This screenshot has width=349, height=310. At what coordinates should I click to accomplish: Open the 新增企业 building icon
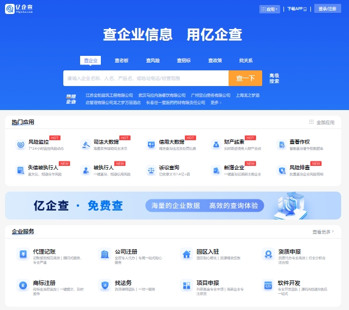[216, 170]
